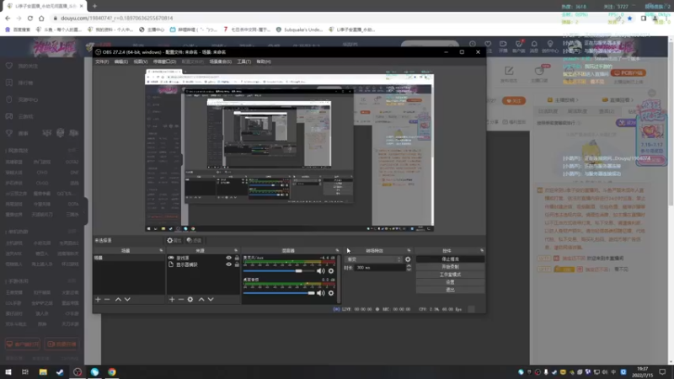Bookmark this page with the star icon
This screenshot has height=379, width=674.
click(629, 18)
